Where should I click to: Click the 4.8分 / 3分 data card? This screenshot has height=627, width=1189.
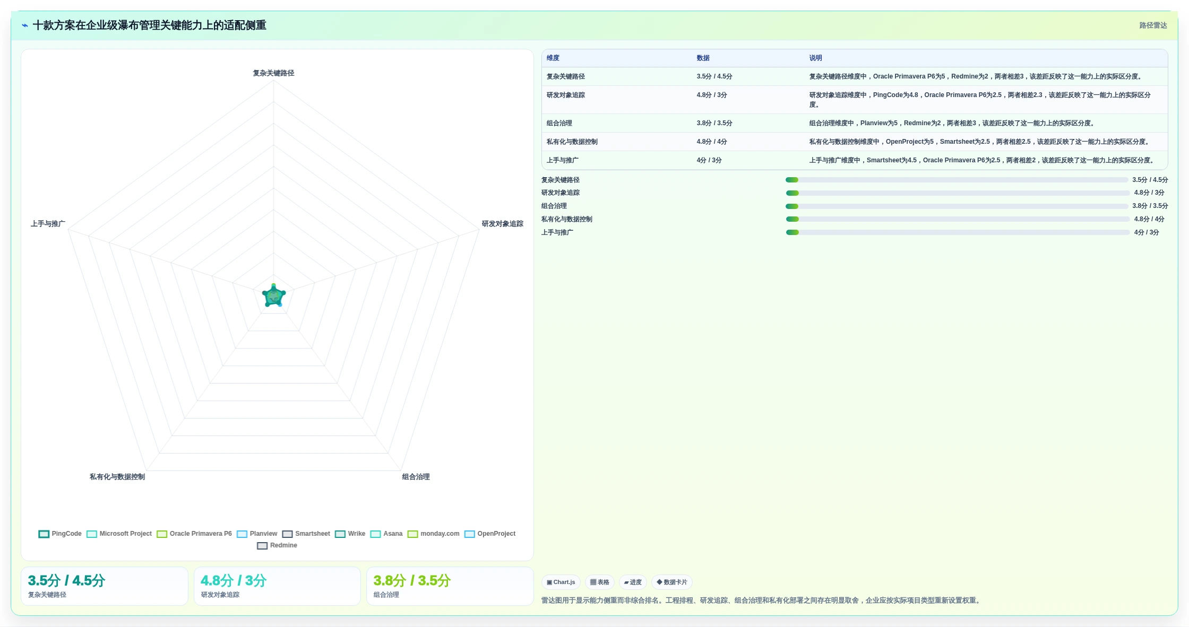tap(277, 586)
